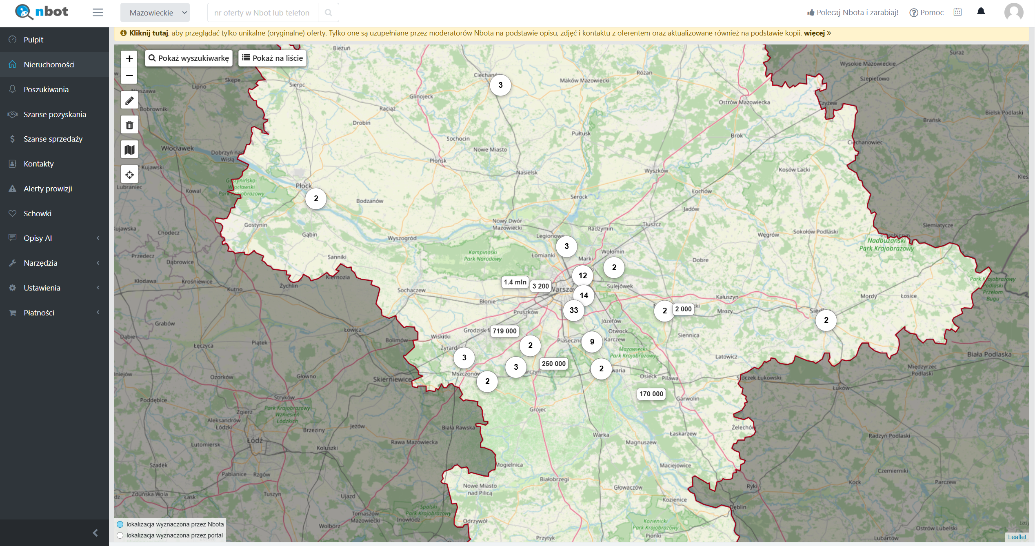1035x546 pixels.
Task: Collapse the sidebar with bottom arrow
Action: click(95, 533)
